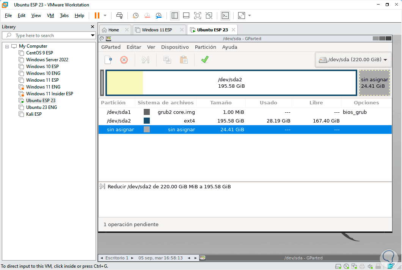
Task: Open the GParted menu
Action: (111, 47)
